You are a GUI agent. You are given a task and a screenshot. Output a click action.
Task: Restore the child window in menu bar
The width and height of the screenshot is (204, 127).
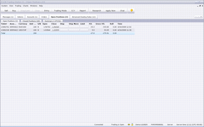point(200,6)
